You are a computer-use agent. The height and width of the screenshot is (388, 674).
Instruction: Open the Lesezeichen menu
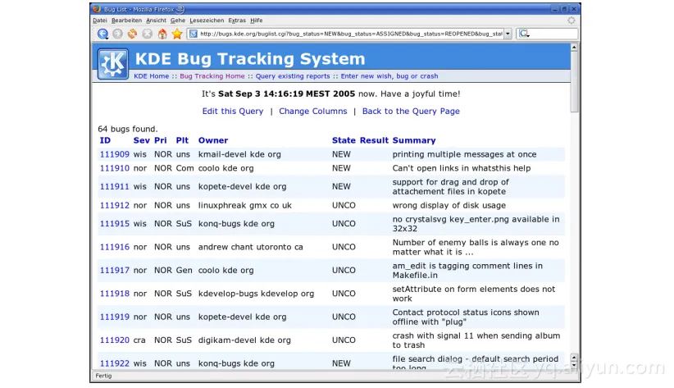pyautogui.click(x=207, y=21)
